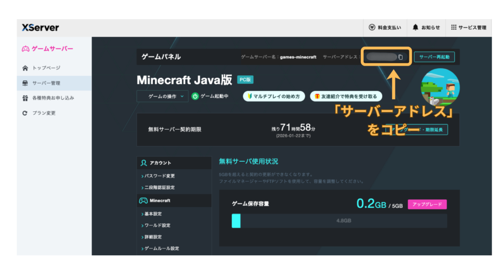This screenshot has height=280, width=498.
Task: Open マルチプレイの始め方 guide
Action: click(x=274, y=96)
